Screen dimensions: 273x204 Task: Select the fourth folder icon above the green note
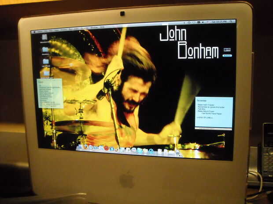tap(46, 73)
